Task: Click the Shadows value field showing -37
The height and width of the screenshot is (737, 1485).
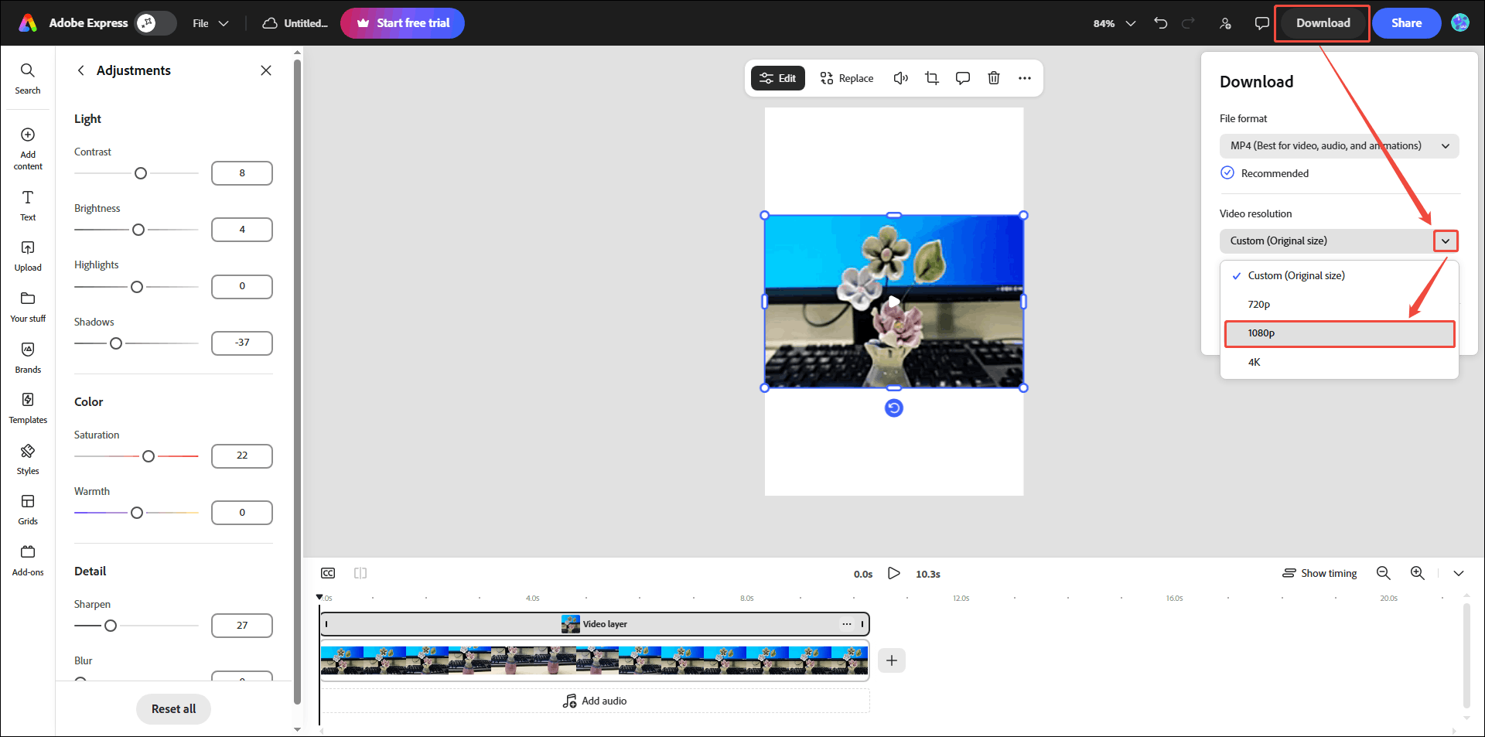Action: (242, 343)
